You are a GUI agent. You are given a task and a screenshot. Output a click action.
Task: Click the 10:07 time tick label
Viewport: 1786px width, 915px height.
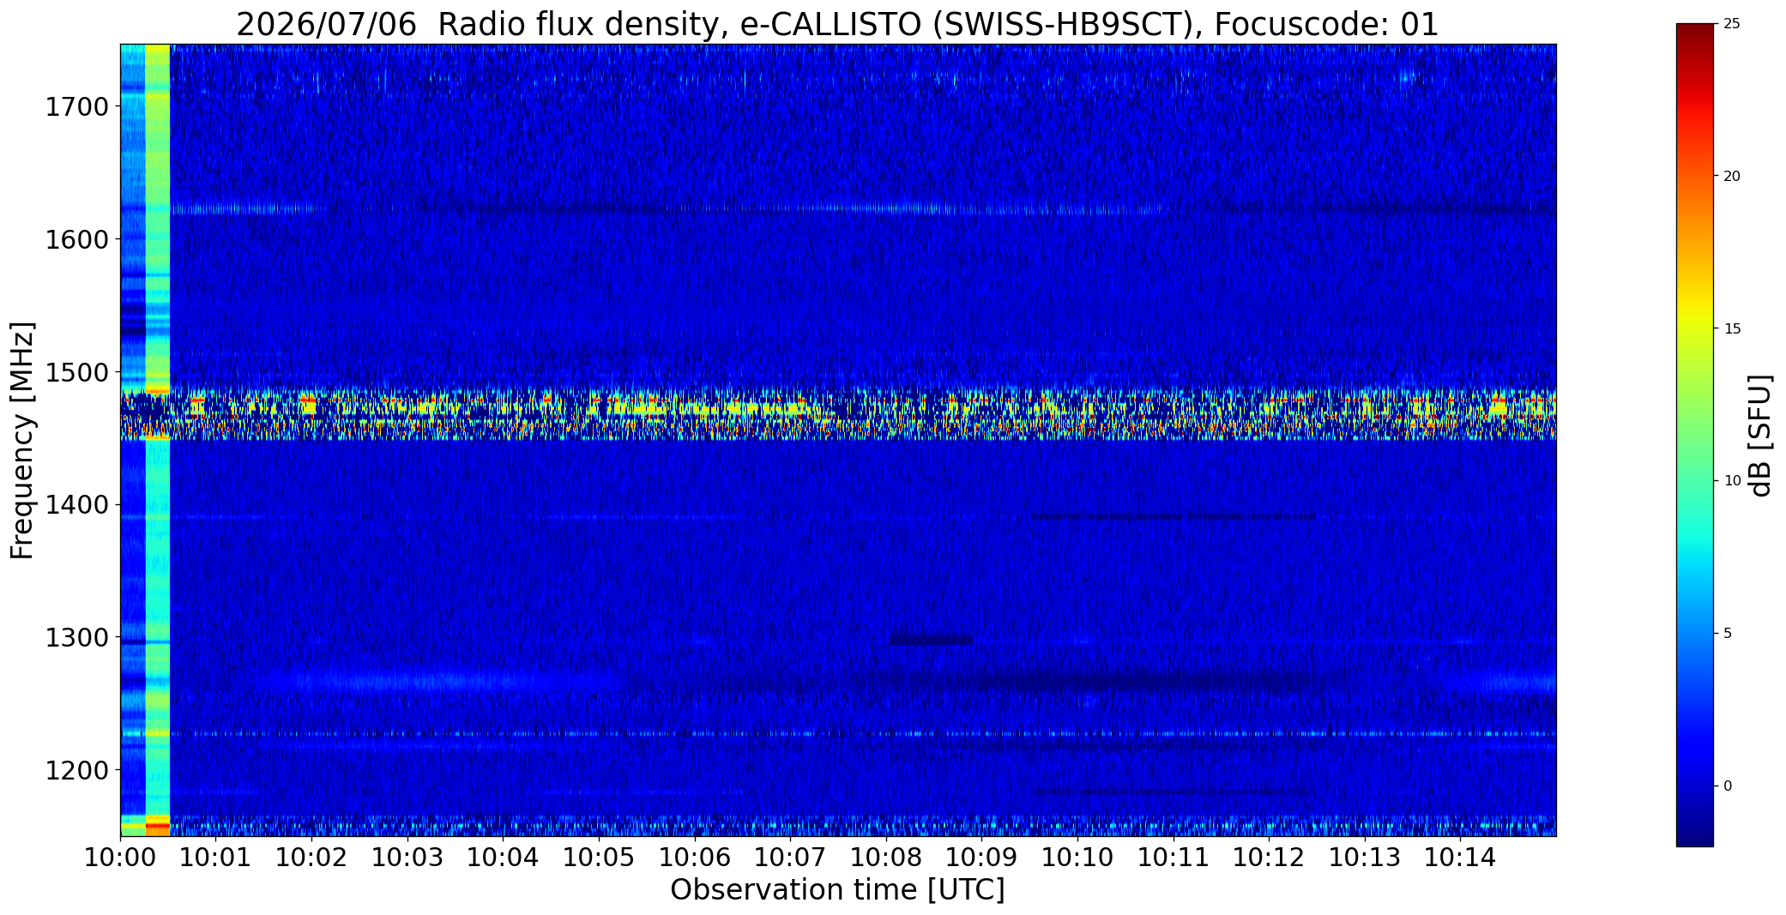point(790,858)
